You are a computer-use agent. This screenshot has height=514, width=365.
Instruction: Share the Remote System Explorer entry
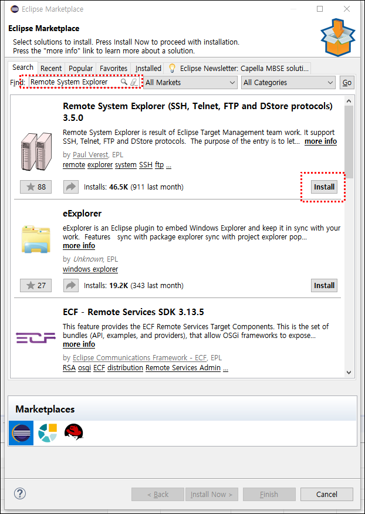coord(71,187)
